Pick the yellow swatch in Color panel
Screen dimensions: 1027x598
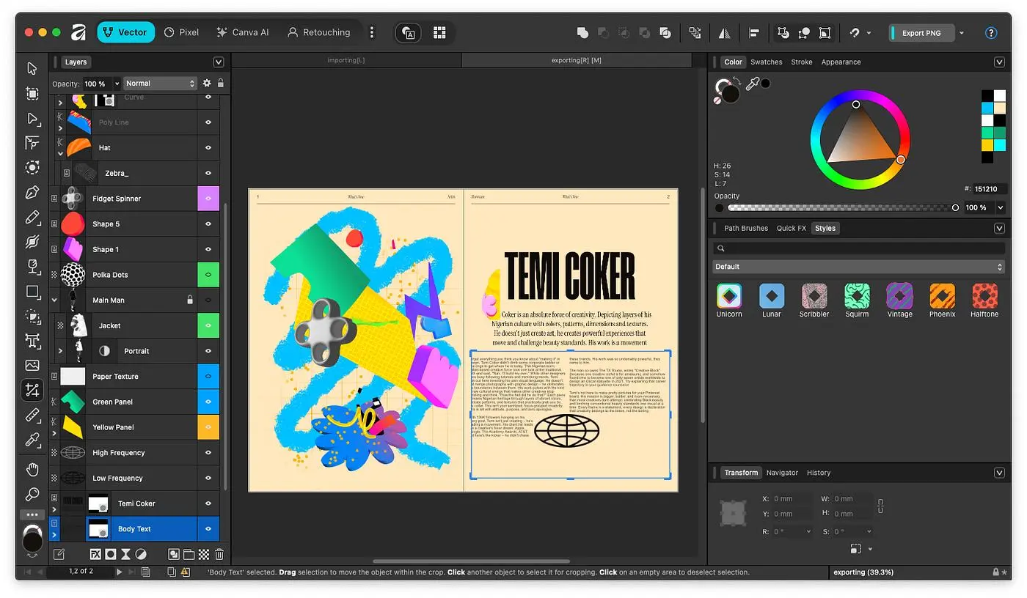coord(987,144)
